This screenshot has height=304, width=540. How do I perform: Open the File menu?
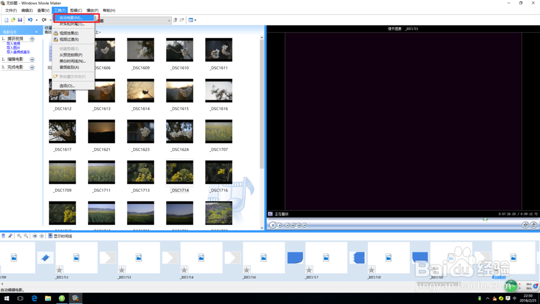click(11, 10)
